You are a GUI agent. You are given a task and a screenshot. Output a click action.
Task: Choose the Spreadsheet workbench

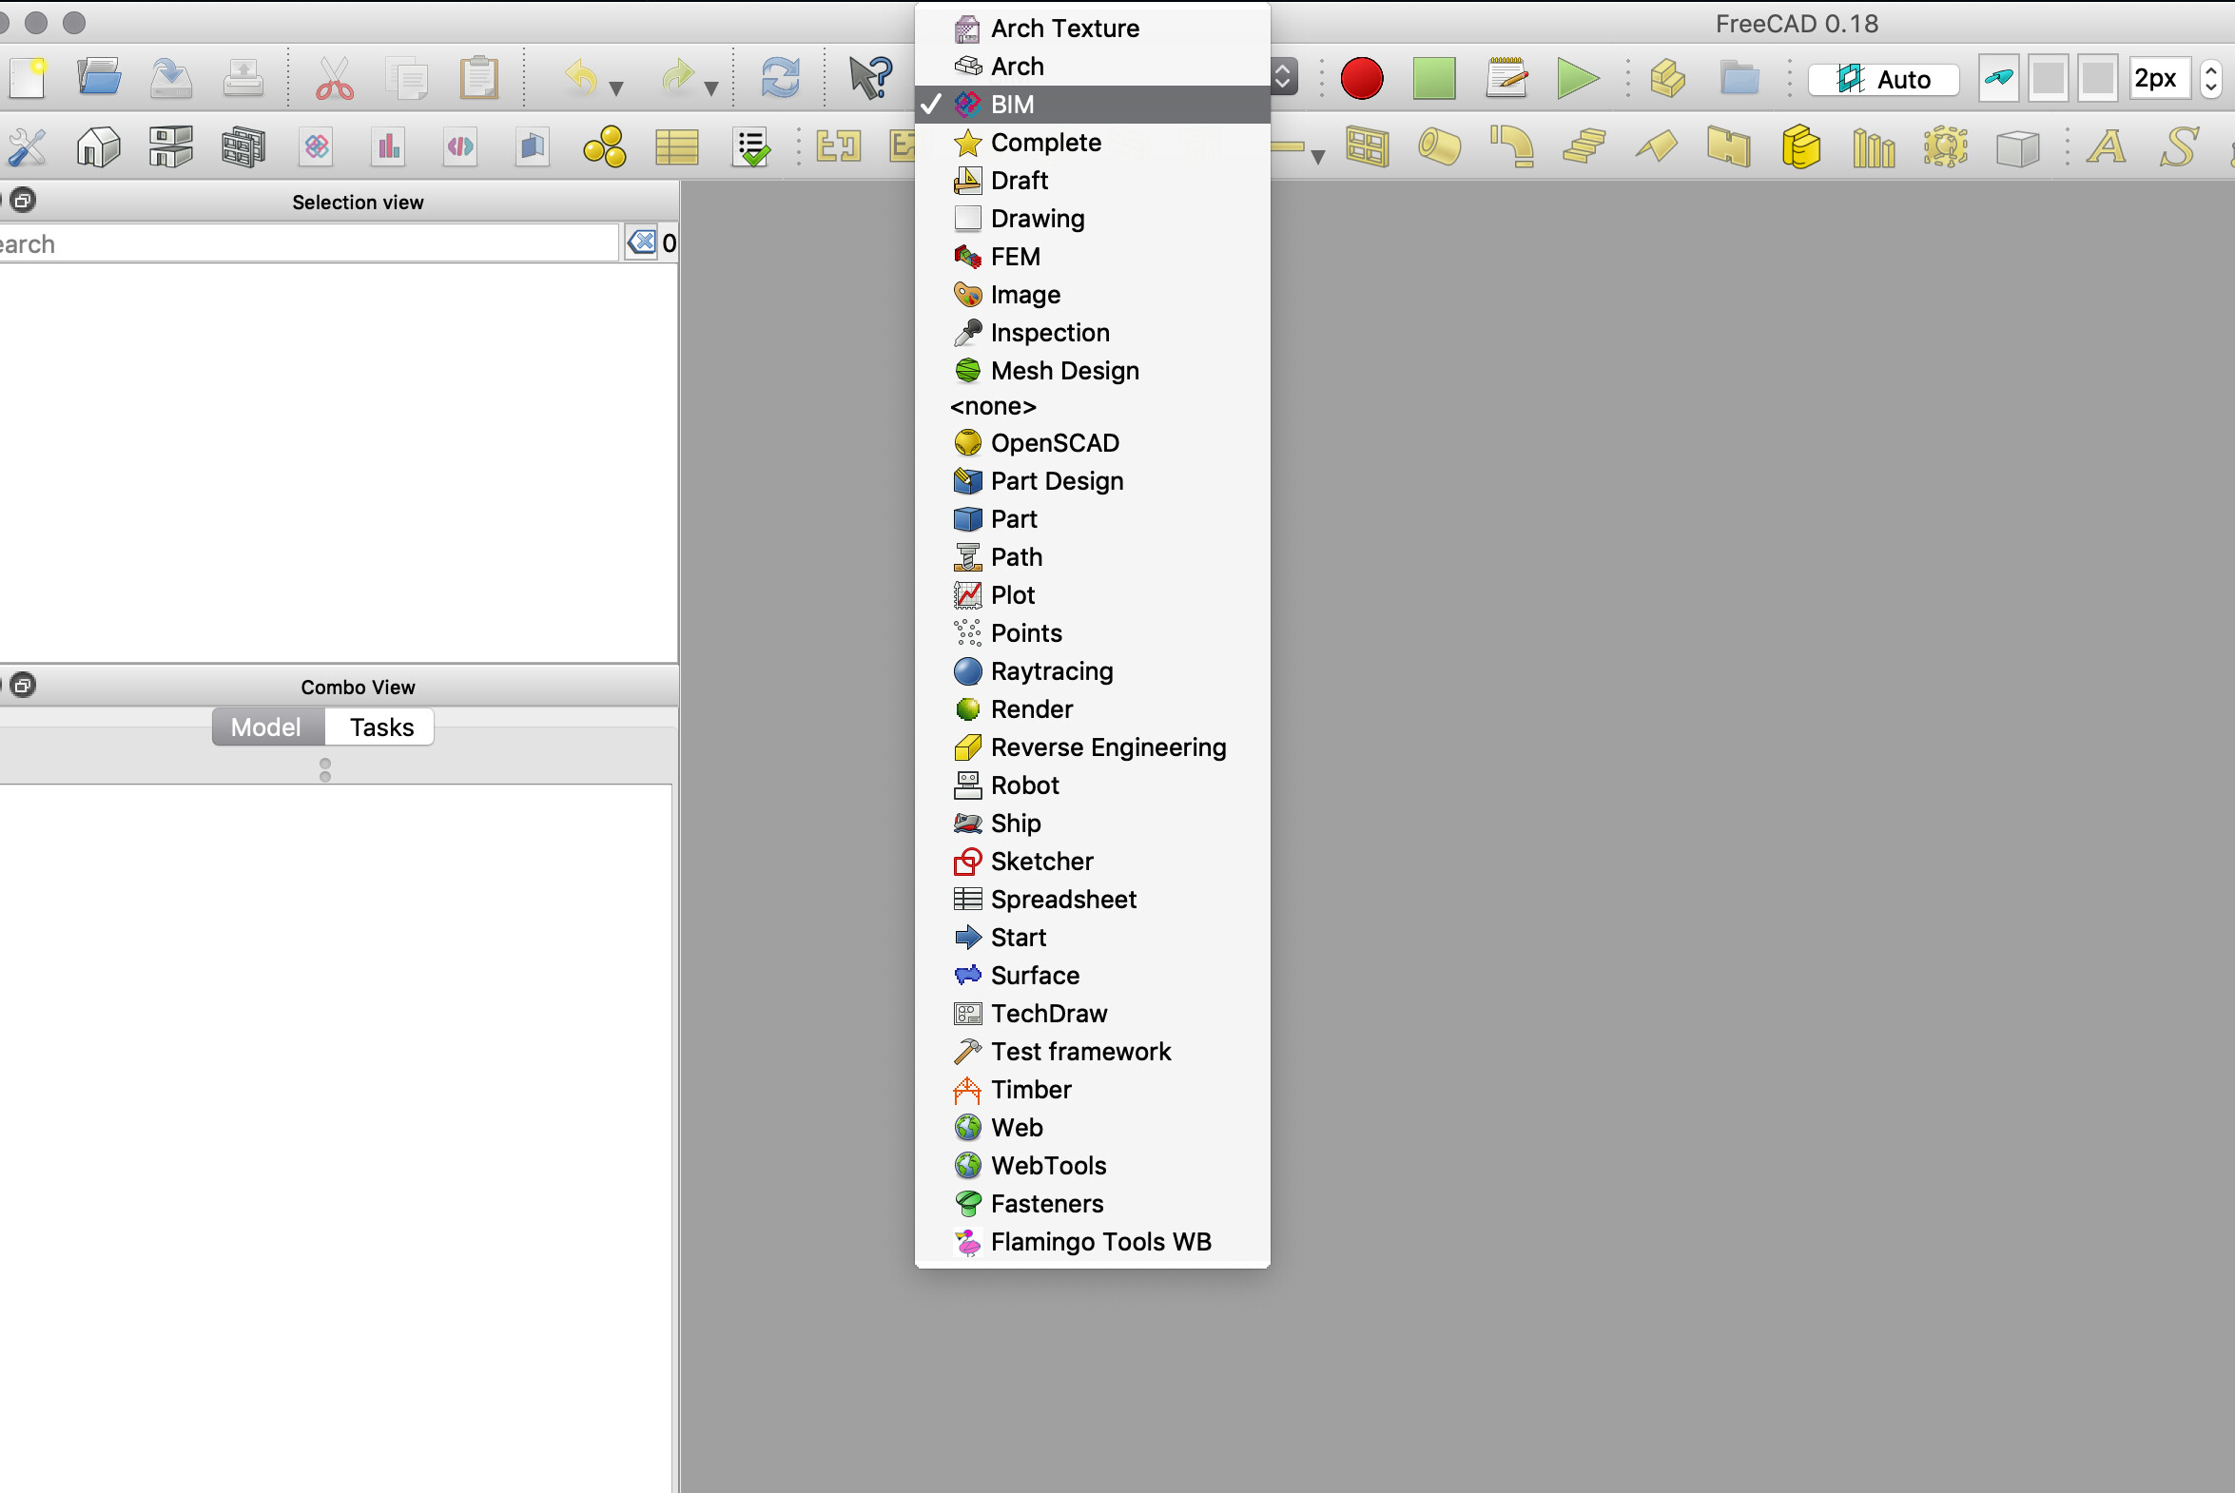click(1092, 900)
